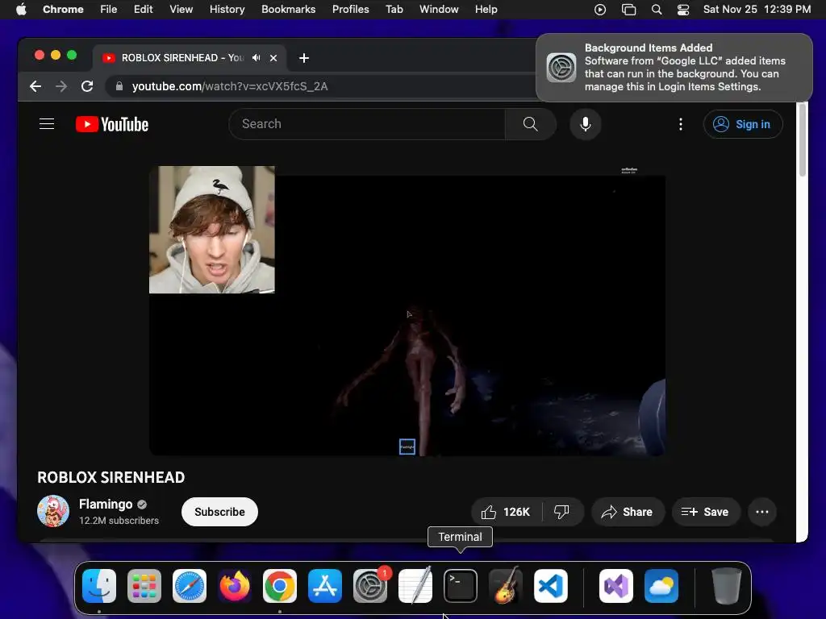Like the video with the thumbs up button
This screenshot has height=619, width=826.
click(507, 512)
